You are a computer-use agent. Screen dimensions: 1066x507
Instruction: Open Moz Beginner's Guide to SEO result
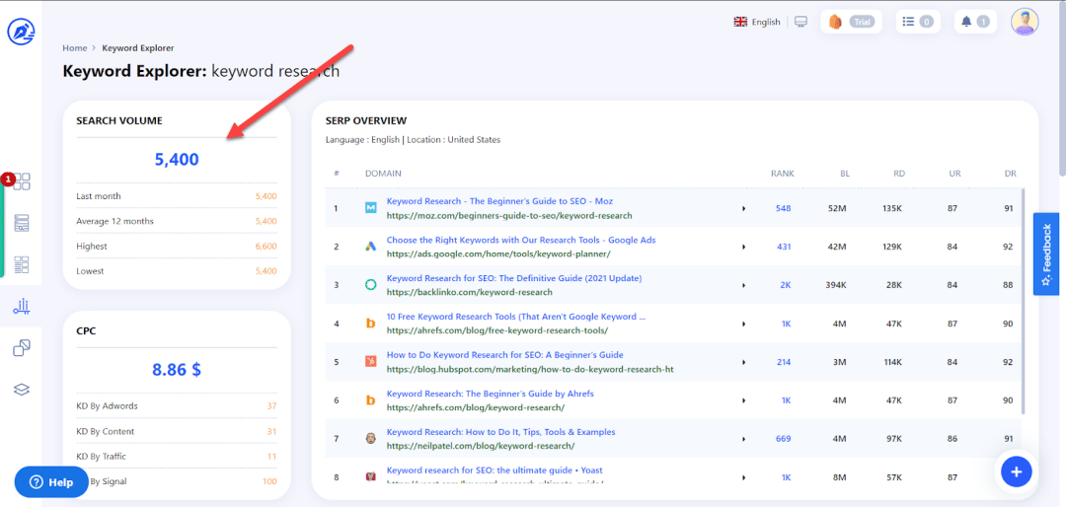click(499, 201)
